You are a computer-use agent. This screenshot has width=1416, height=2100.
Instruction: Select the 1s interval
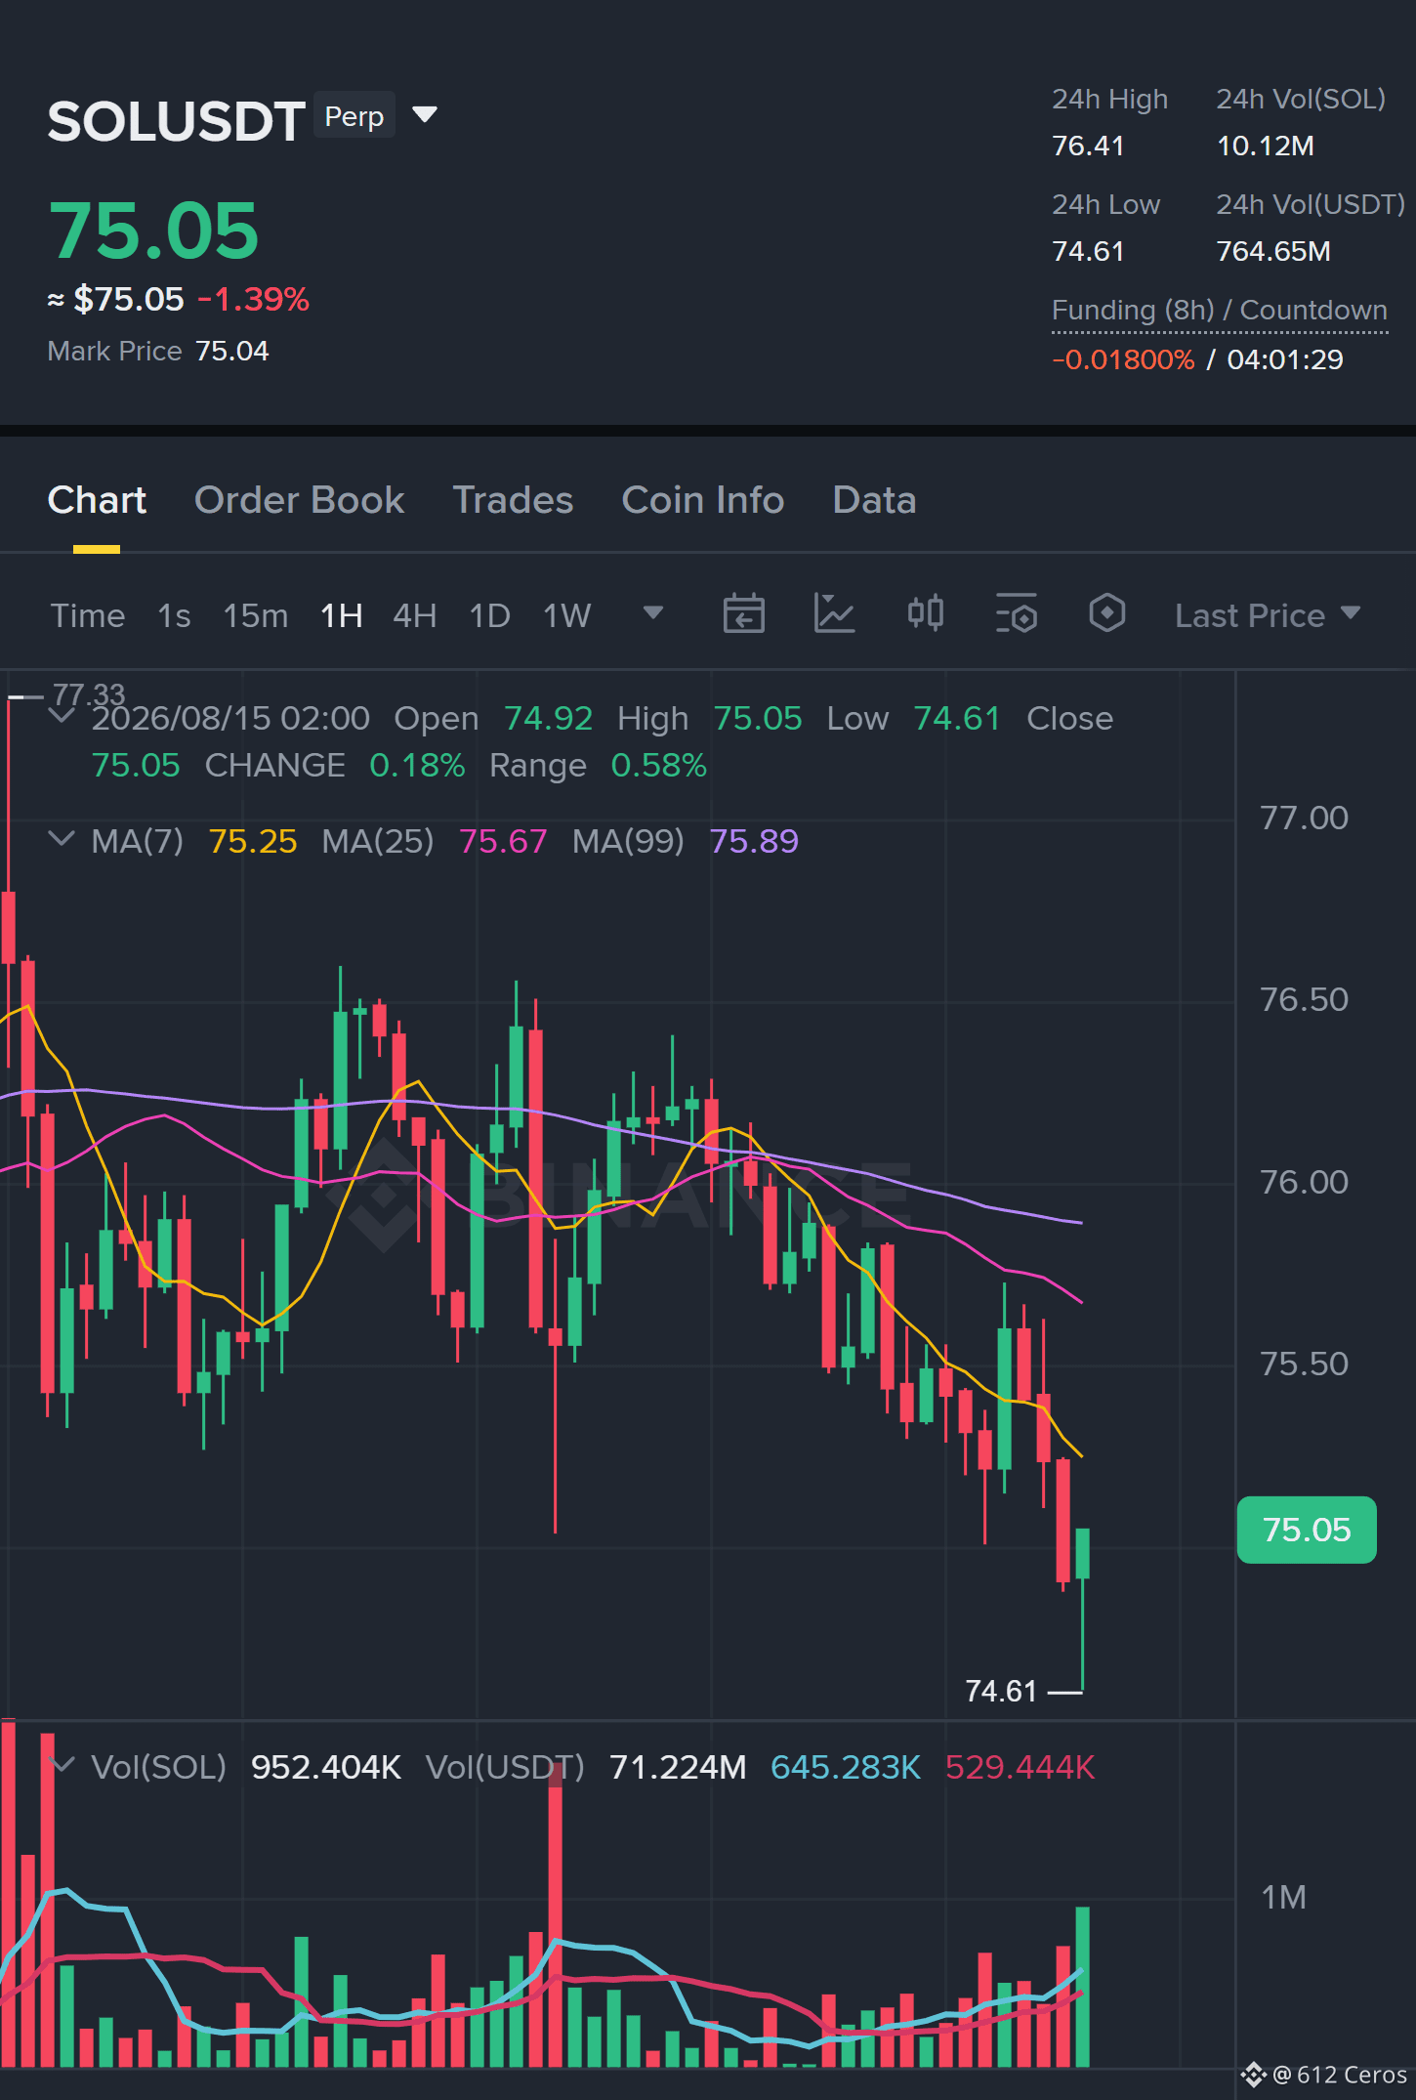(x=174, y=615)
